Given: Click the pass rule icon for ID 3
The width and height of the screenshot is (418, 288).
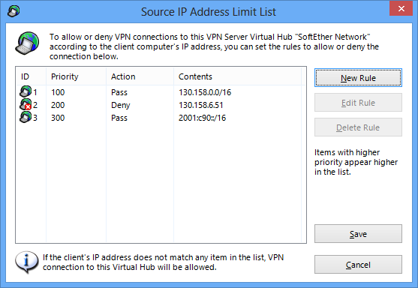Looking at the screenshot, I should point(26,117).
